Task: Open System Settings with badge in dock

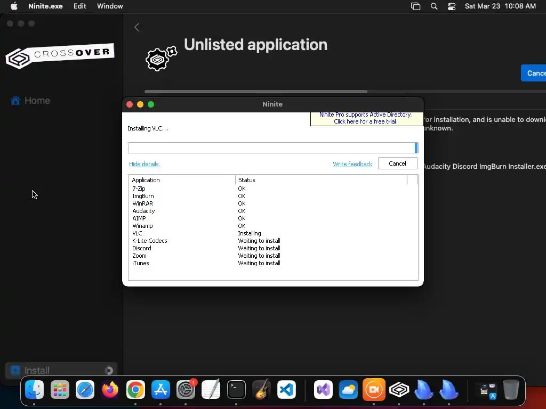Action: point(186,389)
